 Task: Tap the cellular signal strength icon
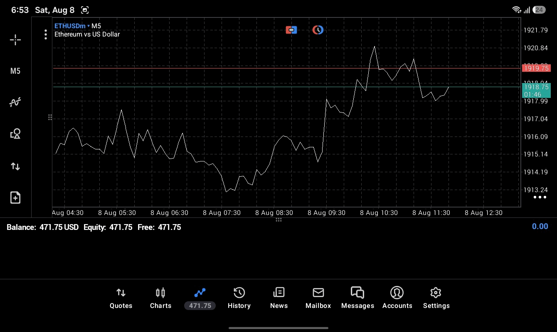[x=527, y=10]
